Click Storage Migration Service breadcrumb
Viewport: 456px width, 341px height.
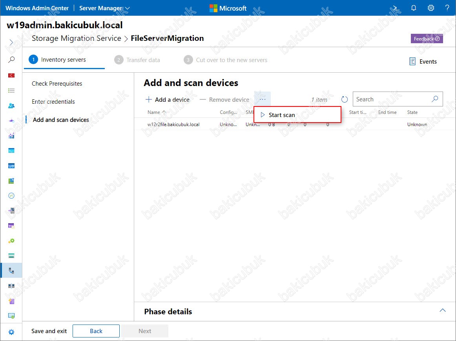[x=76, y=38]
